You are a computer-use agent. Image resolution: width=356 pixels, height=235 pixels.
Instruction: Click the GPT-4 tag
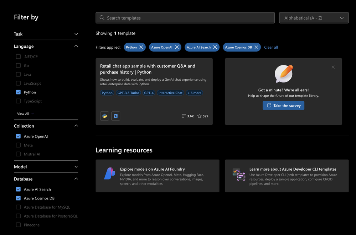pyautogui.click(x=149, y=93)
